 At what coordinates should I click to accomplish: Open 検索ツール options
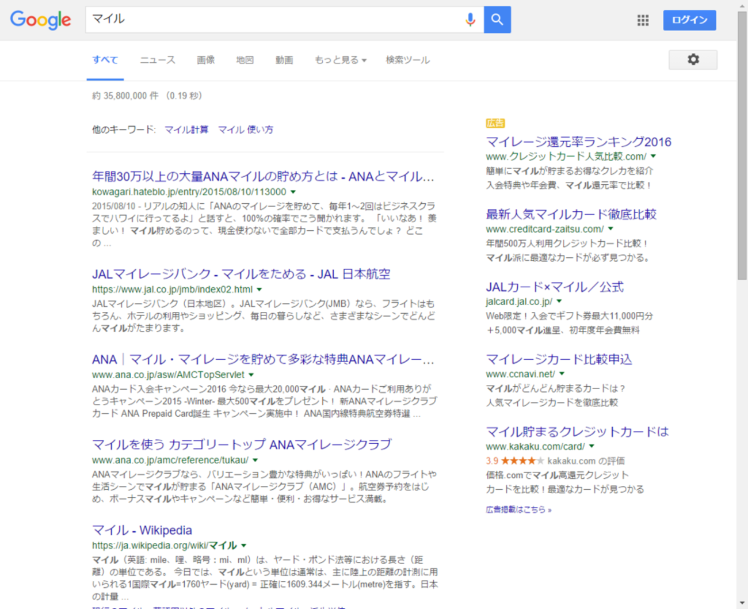(407, 60)
